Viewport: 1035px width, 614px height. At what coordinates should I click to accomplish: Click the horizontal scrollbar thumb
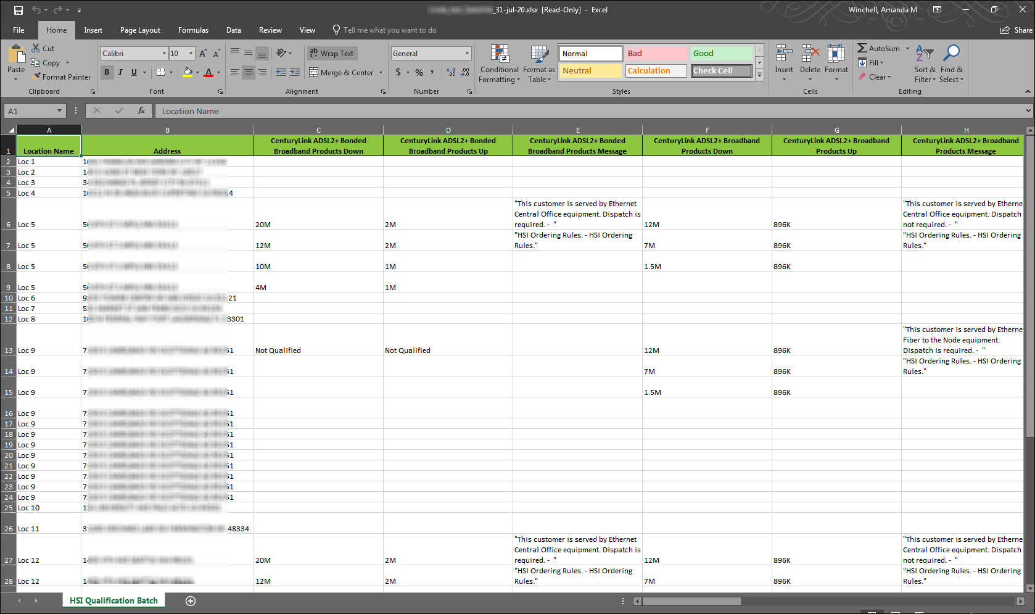[x=691, y=601]
